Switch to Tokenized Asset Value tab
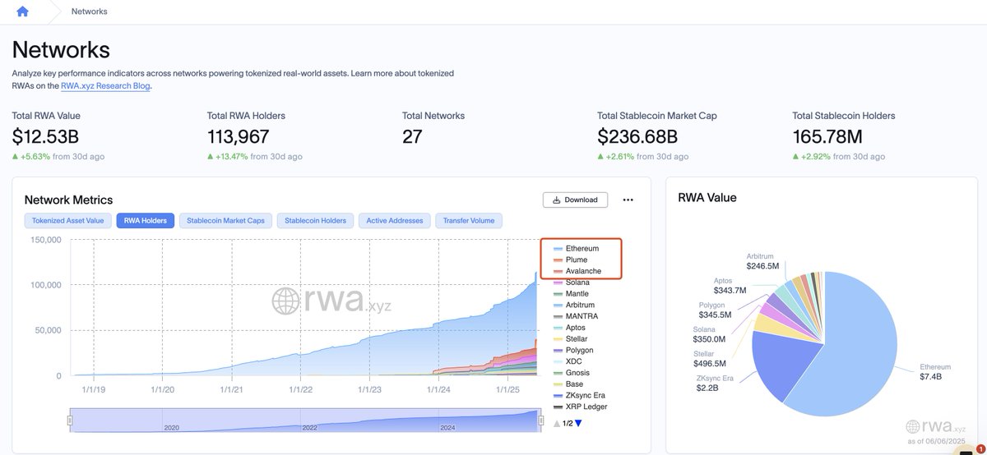 pos(68,220)
